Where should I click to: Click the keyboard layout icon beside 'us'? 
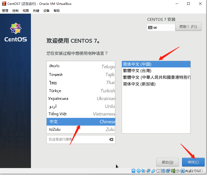[x=150, y=28]
